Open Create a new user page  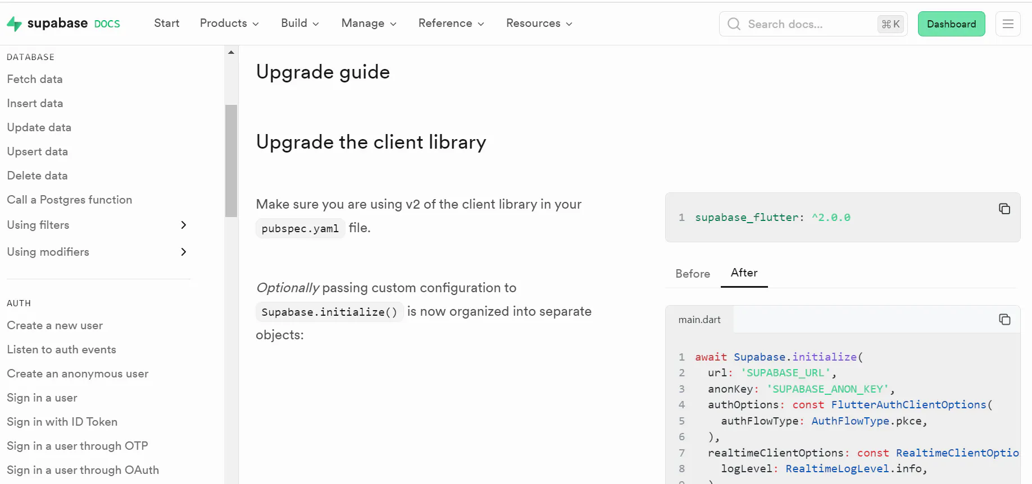(x=55, y=325)
